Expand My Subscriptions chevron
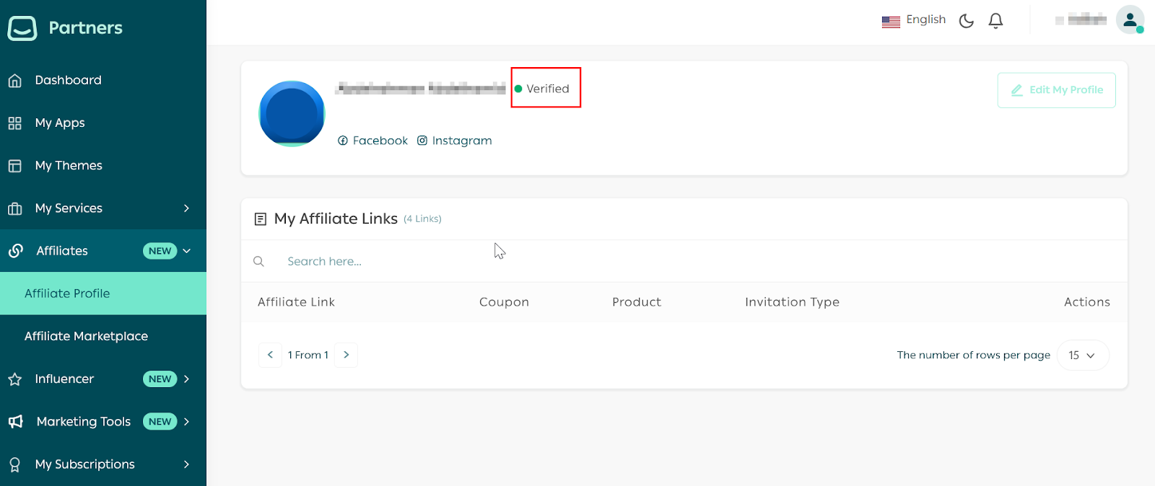 coord(186,464)
